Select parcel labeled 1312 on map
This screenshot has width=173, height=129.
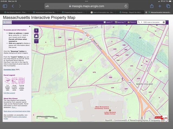81,39
